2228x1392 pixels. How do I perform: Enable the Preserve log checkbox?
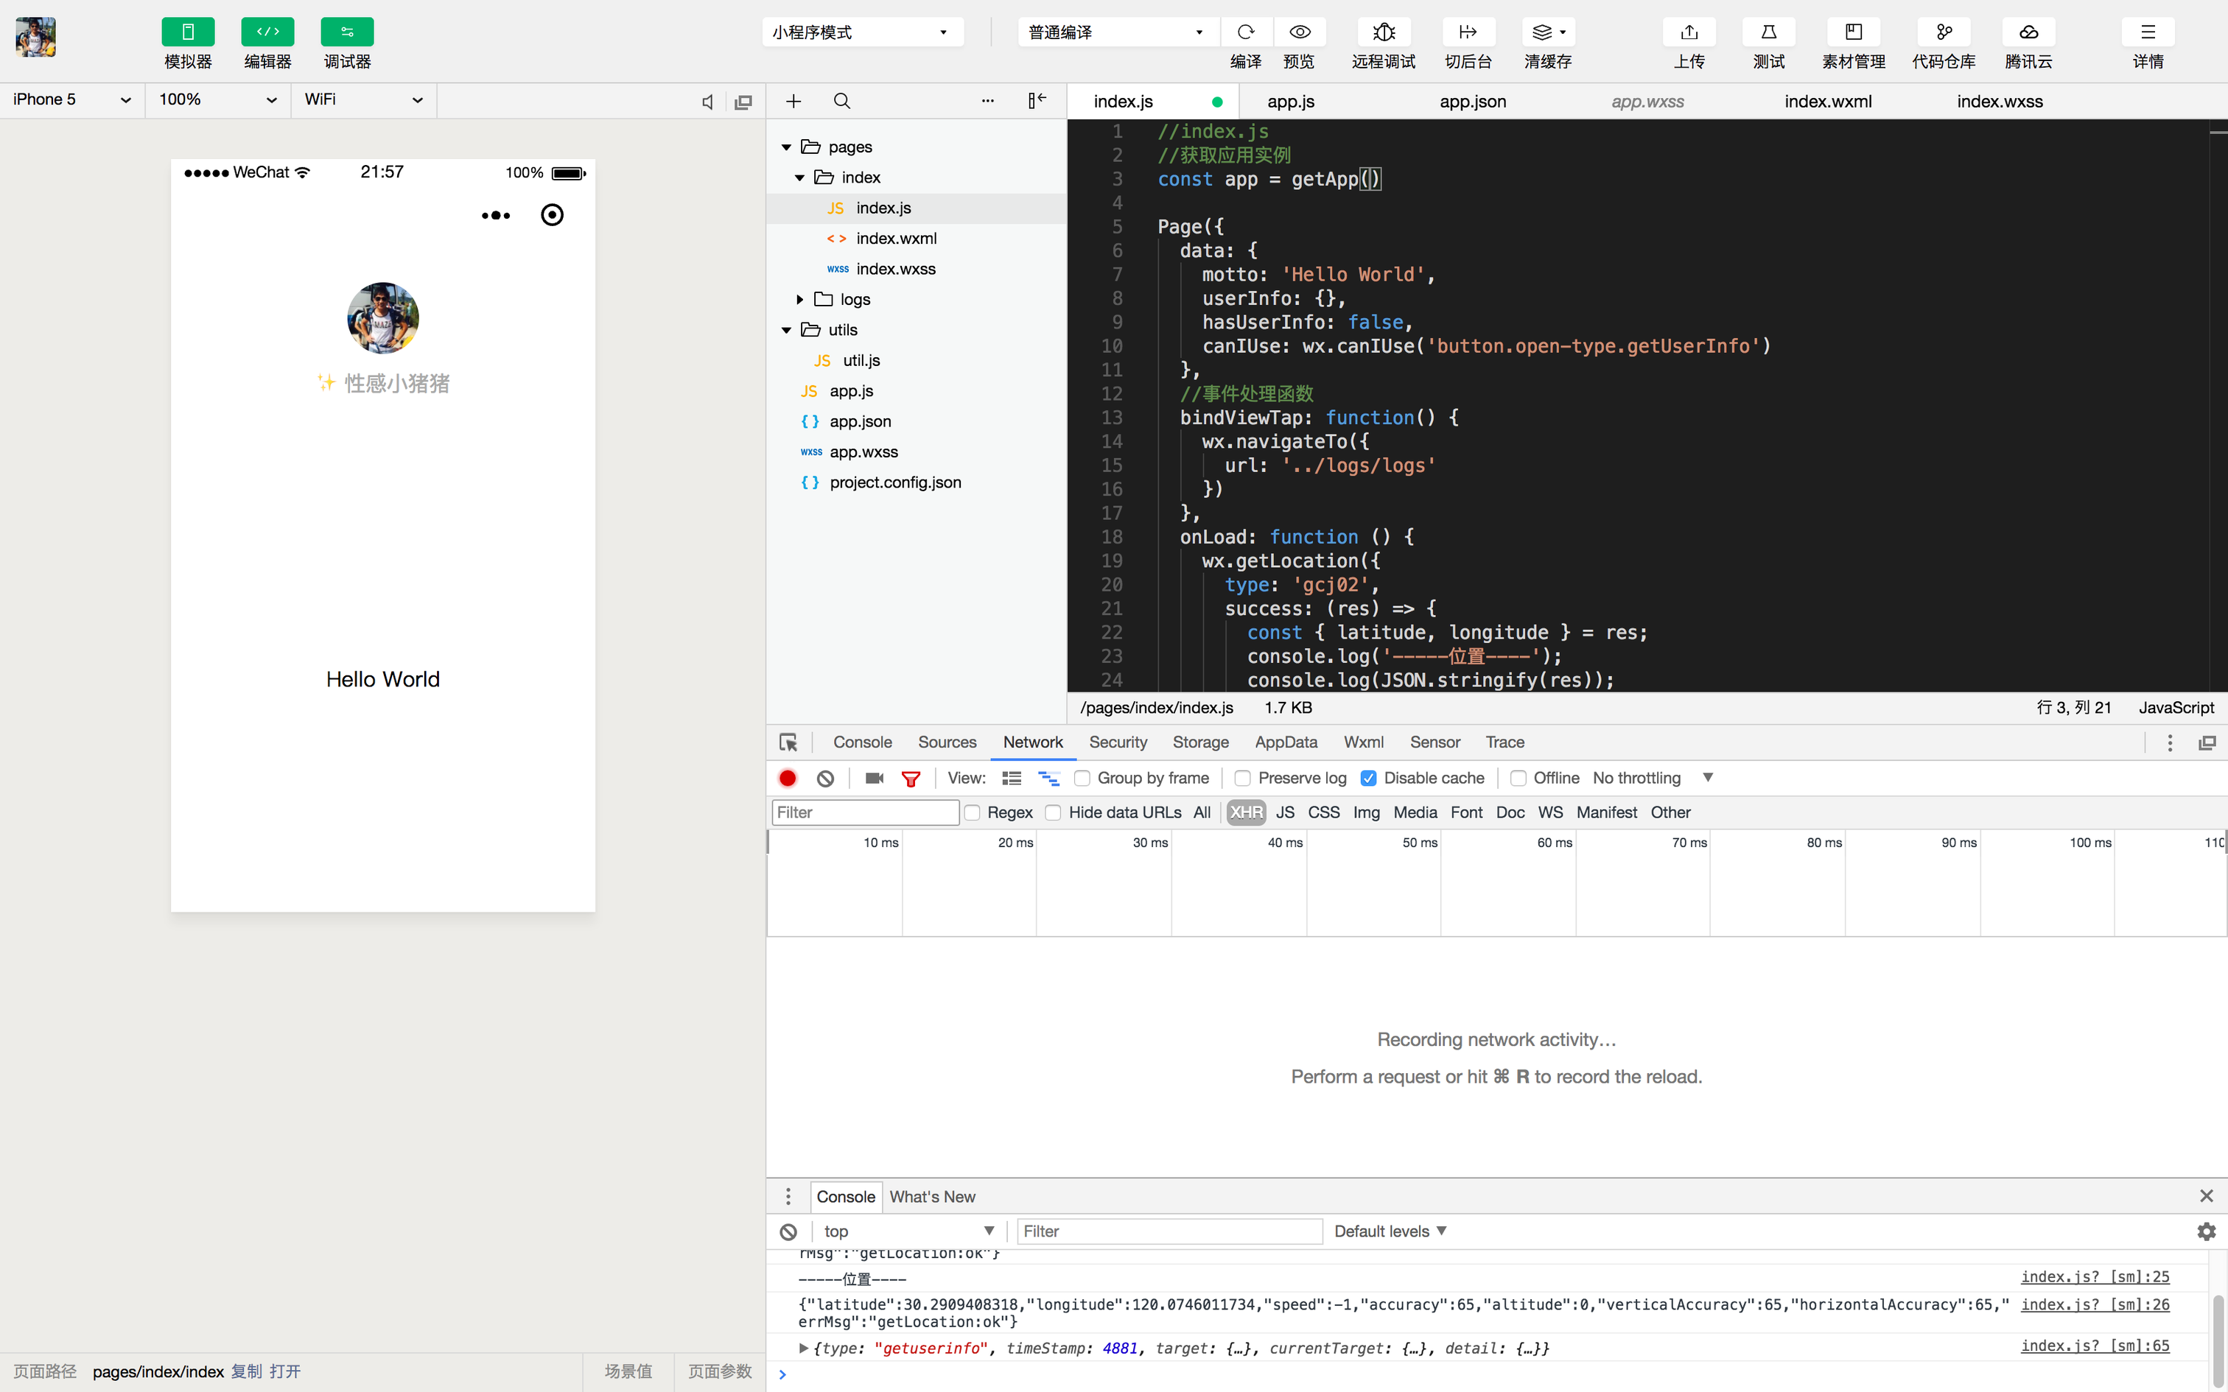coord(1242,778)
